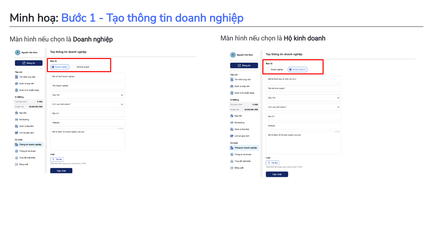Click Địa chỉ field in Hộ kinh doanh screen
Image resolution: width=434 pixels, height=237 pixels.
click(303, 116)
